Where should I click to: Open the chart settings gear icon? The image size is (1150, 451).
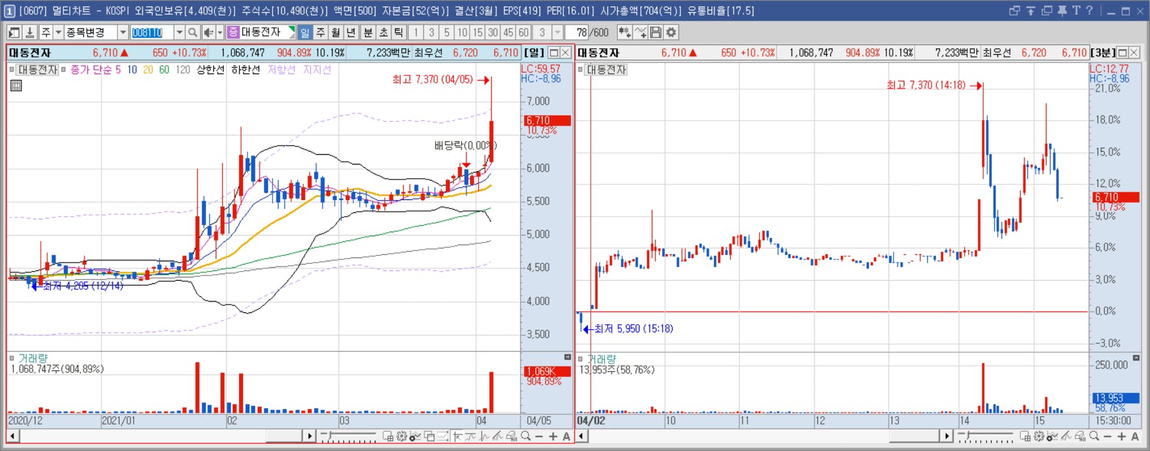[x=671, y=32]
